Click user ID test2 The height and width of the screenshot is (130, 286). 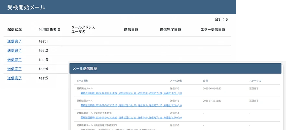click(44, 50)
